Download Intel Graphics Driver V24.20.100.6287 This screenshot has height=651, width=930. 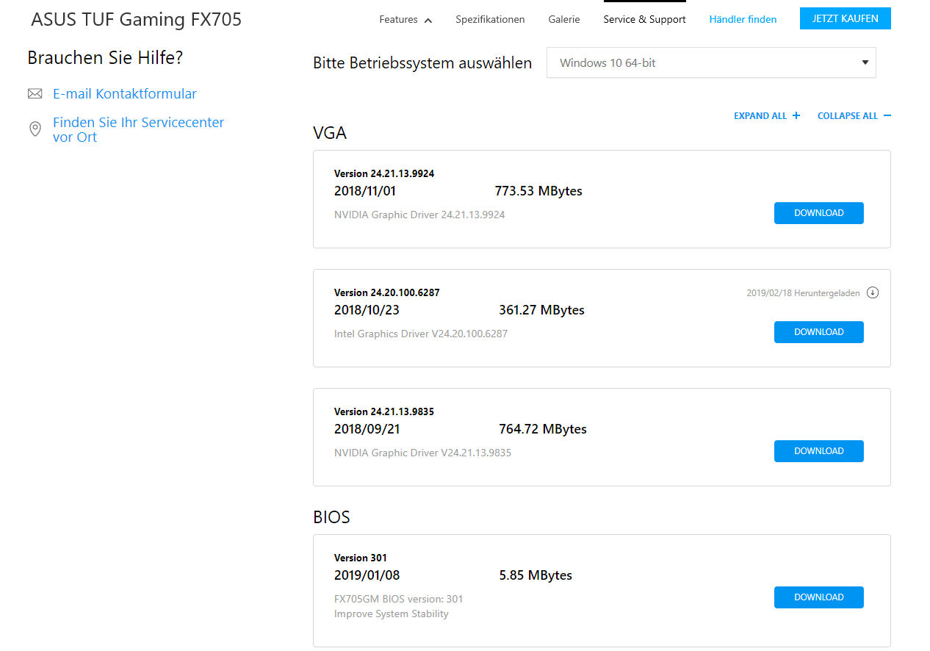[x=818, y=332]
